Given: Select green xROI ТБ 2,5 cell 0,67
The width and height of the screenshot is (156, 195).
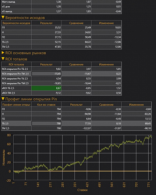Looking at the screenshot, I should point(46,88).
